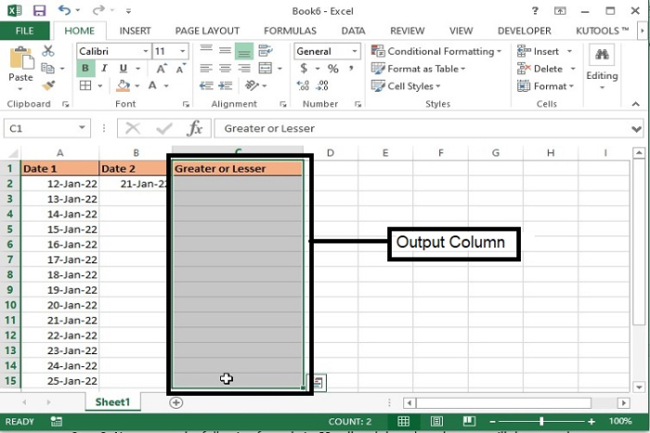Viewport: 650px width, 433px height.
Task: Decrease font size
Action: pyautogui.click(x=180, y=69)
